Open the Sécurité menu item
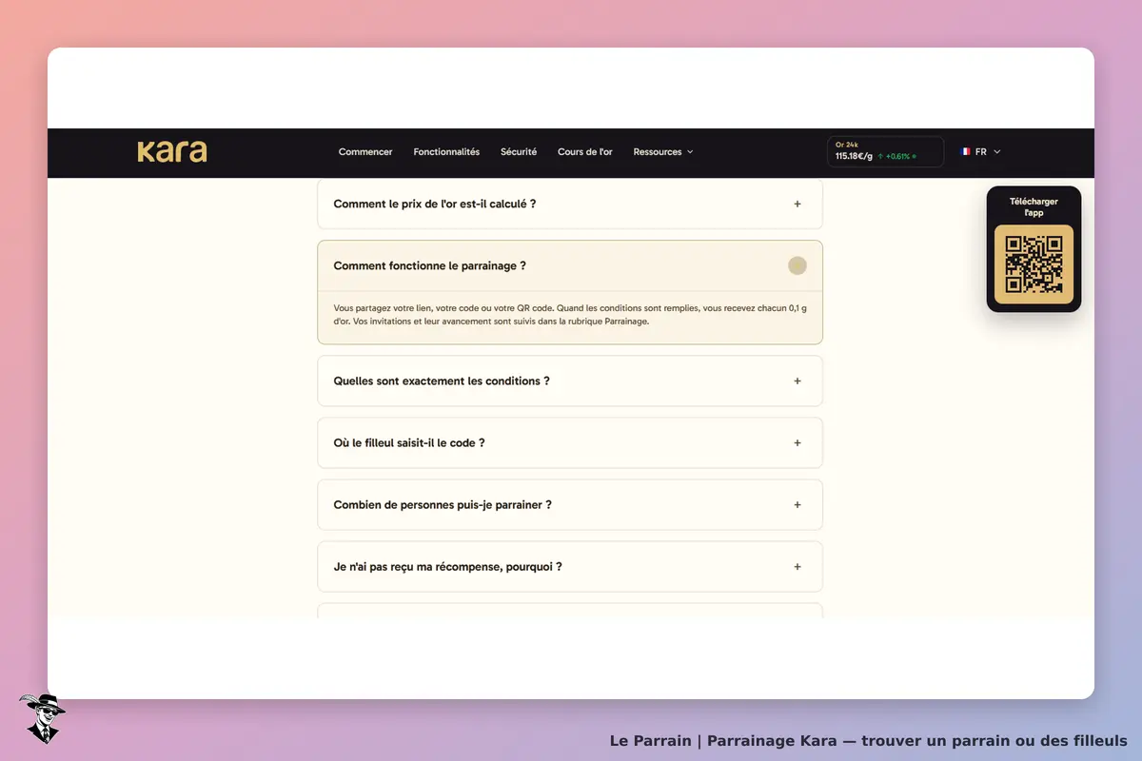 pyautogui.click(x=519, y=152)
